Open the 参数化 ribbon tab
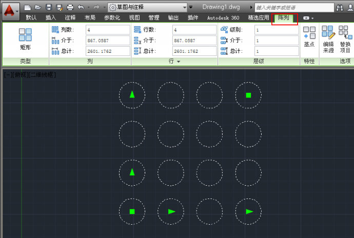 click(112, 17)
